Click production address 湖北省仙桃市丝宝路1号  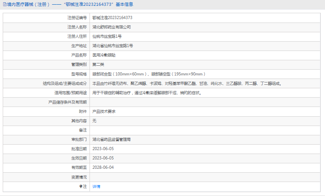point(112,46)
